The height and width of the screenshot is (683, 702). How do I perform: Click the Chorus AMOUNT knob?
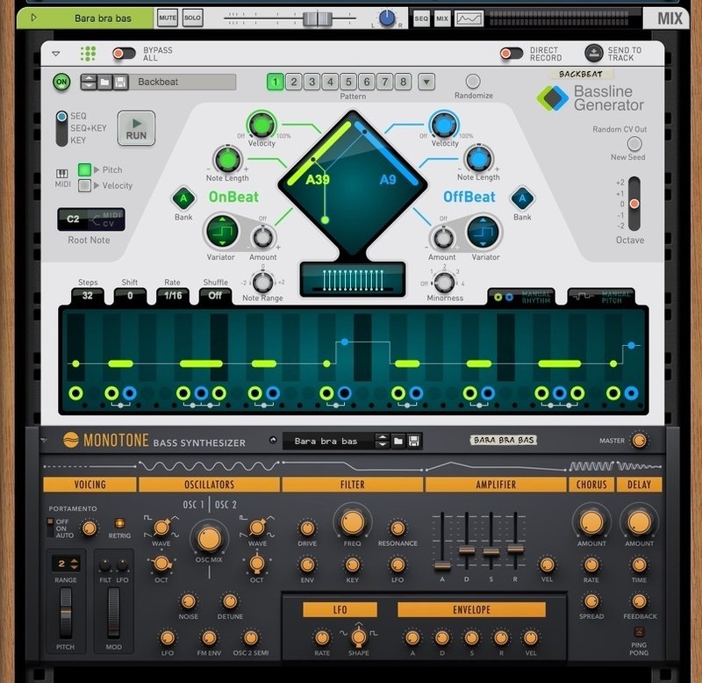(x=591, y=522)
